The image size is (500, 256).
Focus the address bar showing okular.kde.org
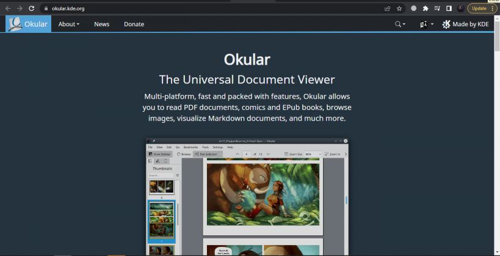[212, 9]
